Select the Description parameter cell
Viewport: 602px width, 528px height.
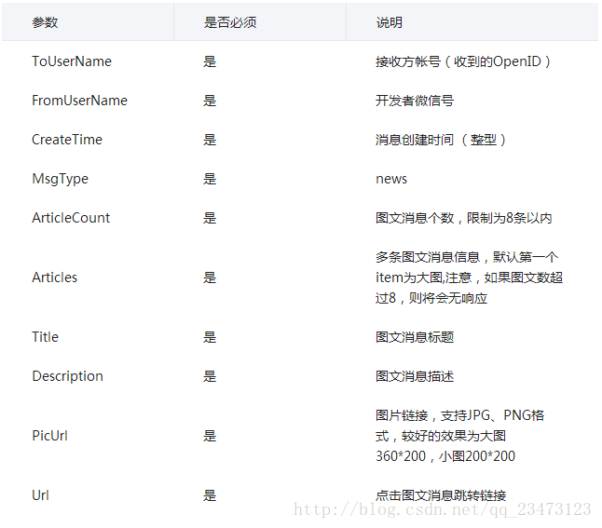click(x=67, y=376)
